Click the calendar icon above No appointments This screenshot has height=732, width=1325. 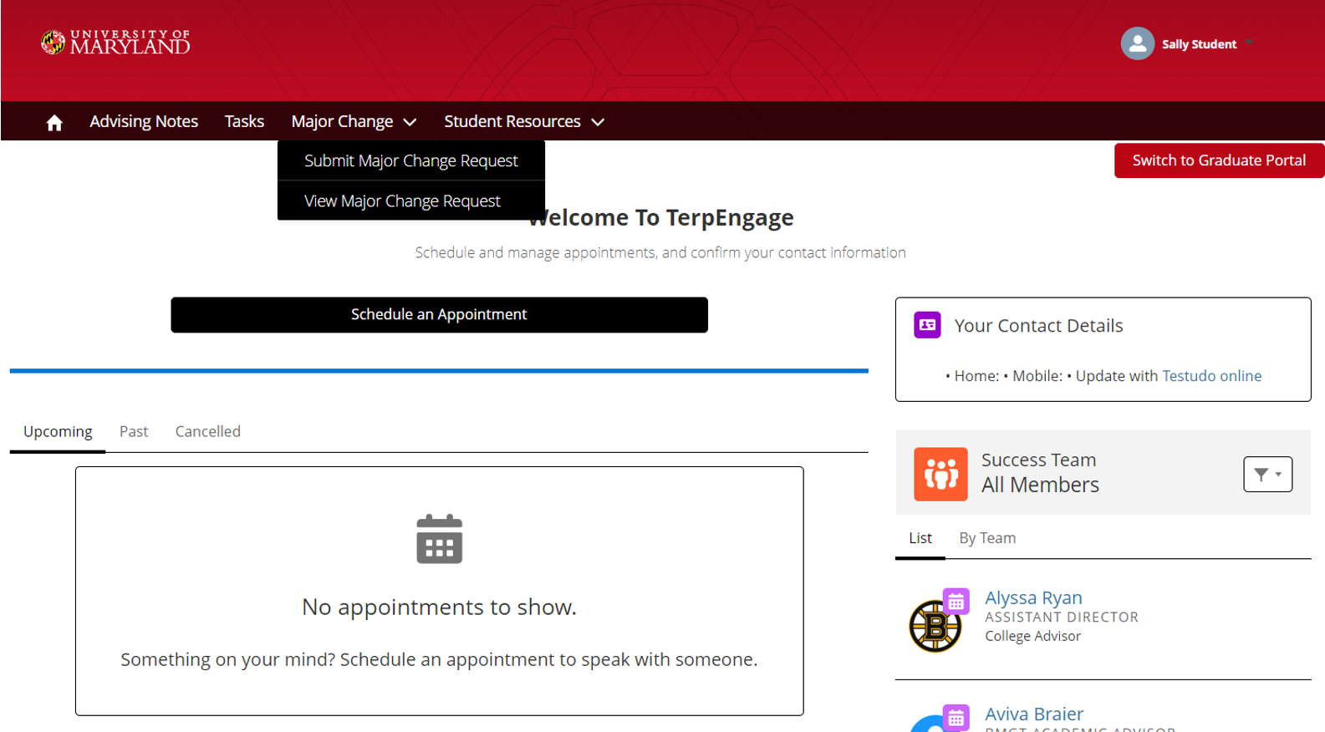[439, 539]
